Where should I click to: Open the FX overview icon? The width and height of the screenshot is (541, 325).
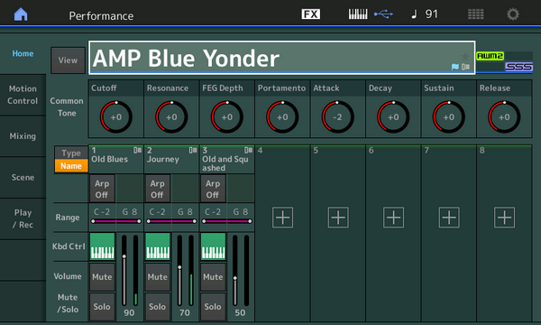point(310,14)
